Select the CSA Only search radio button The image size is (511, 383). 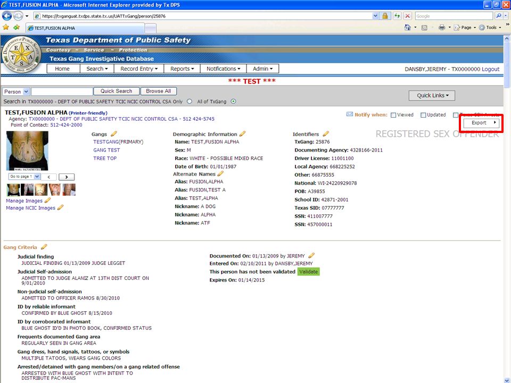189,101
